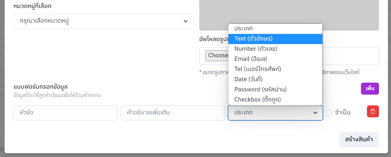Tick the จำเป็น (required) checkbox
This screenshot has width=391, height=157.
click(329, 113)
